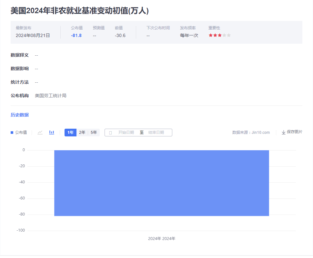Click the fifth gray importance star
The width and height of the screenshot is (313, 258).
tap(229, 35)
